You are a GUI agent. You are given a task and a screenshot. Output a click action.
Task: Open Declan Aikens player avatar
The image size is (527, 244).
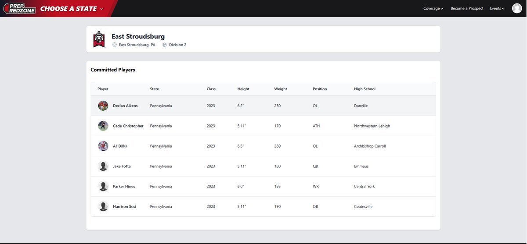click(x=103, y=106)
